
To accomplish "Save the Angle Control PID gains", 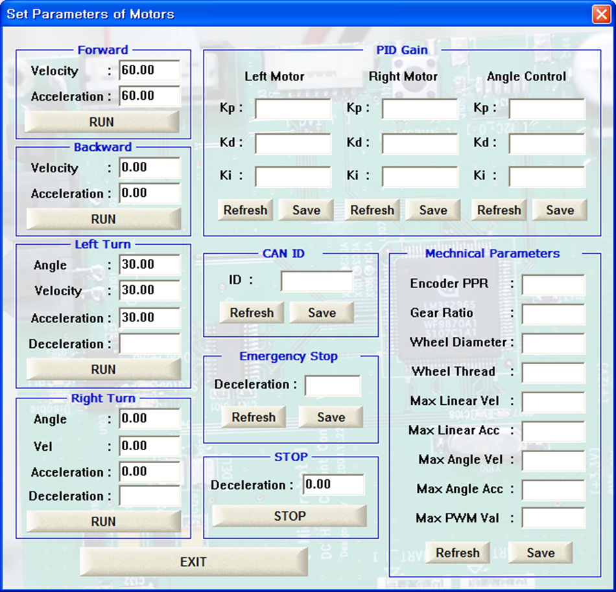I will click(x=560, y=210).
